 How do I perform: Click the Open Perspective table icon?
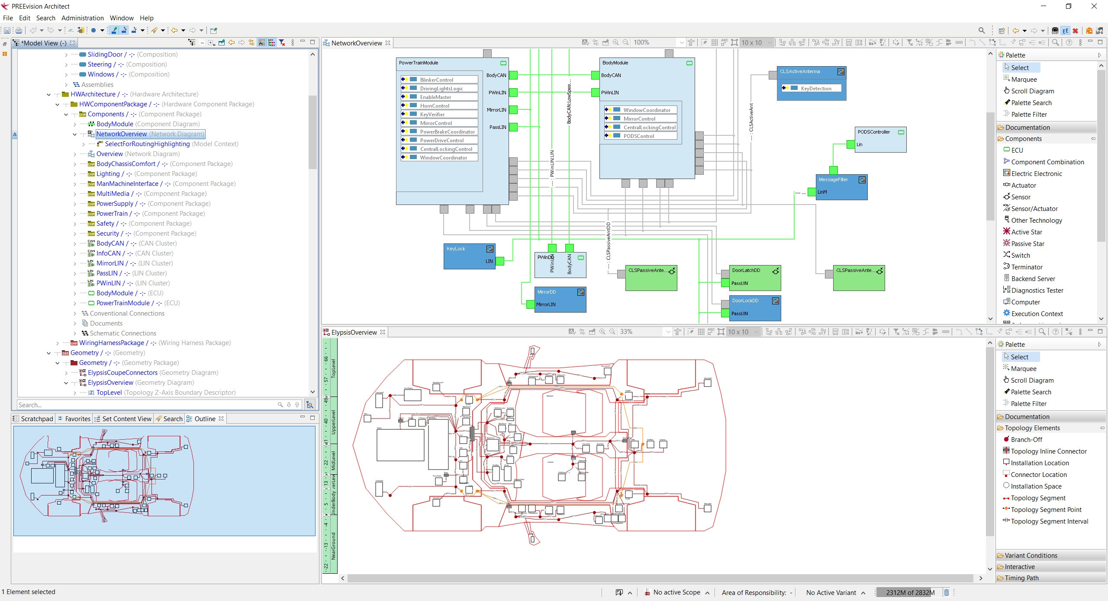click(x=1001, y=31)
